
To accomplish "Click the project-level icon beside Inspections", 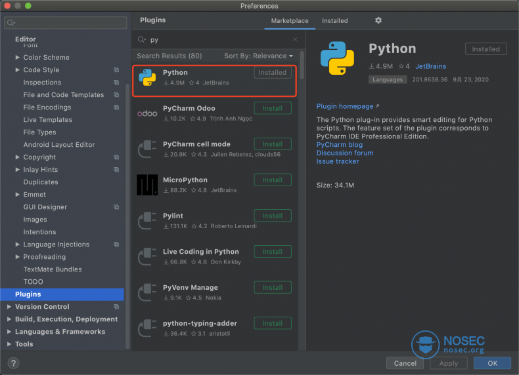I will [x=116, y=82].
